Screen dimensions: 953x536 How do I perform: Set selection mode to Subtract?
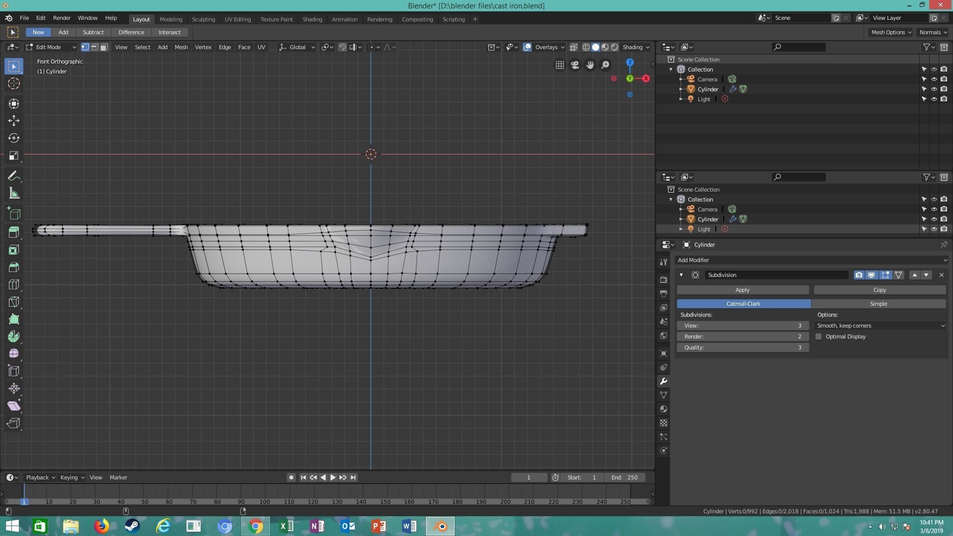[93, 32]
